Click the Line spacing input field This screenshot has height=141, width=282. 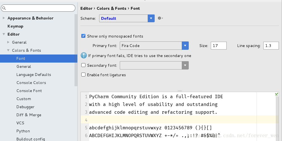click(271, 46)
